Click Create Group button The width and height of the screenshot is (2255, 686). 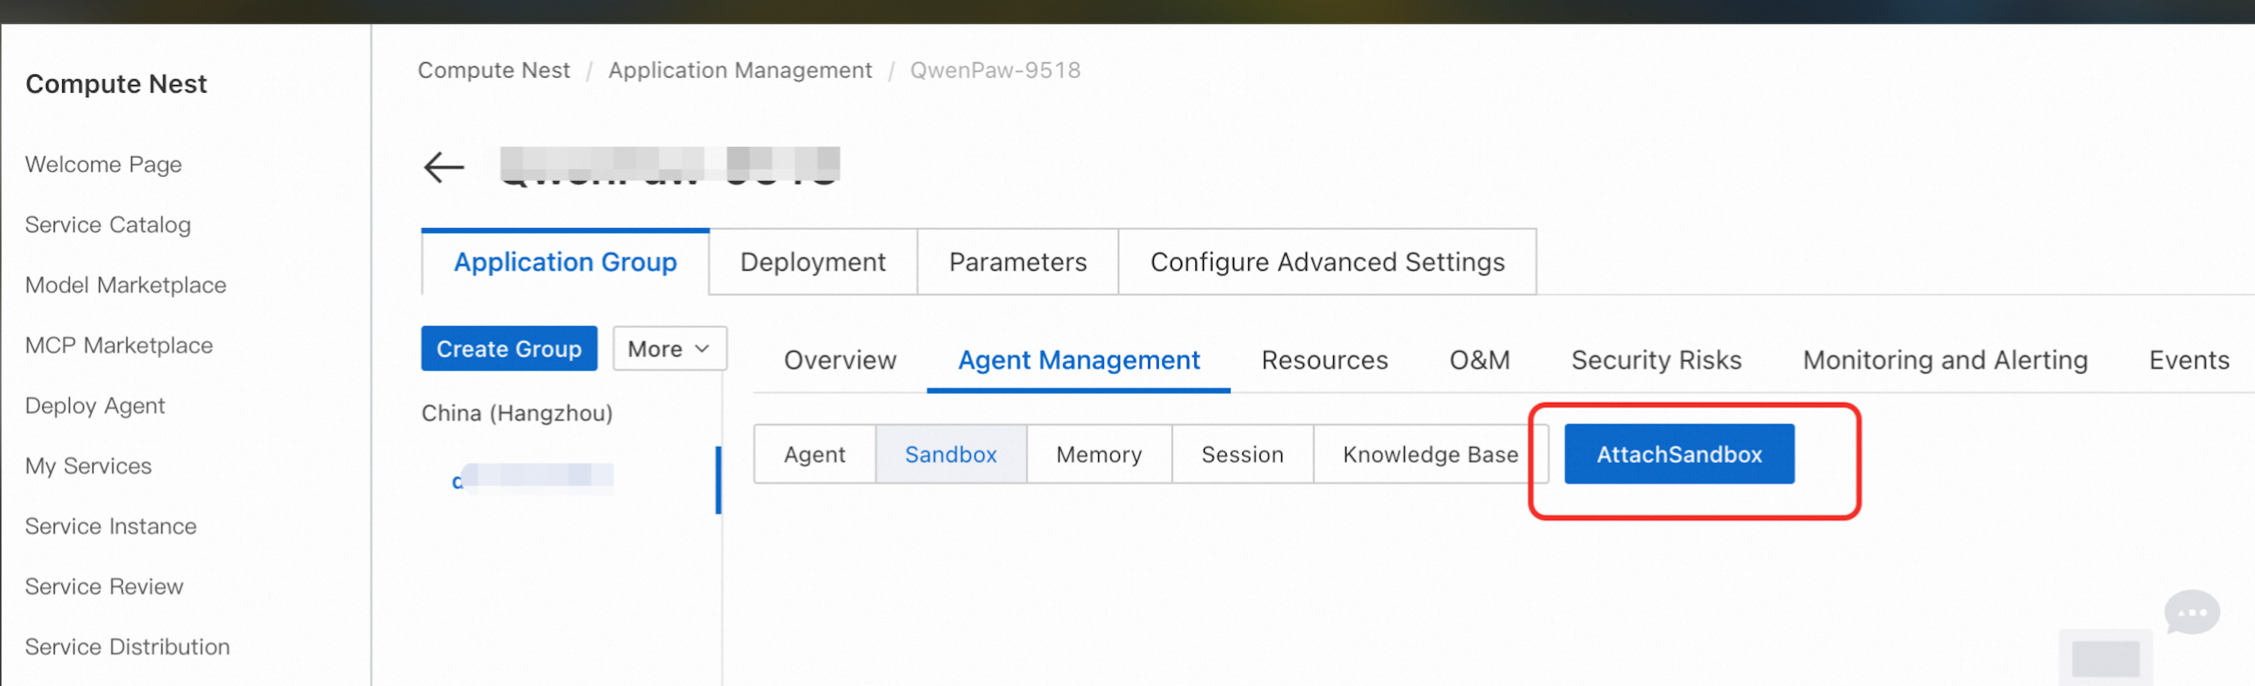click(509, 348)
